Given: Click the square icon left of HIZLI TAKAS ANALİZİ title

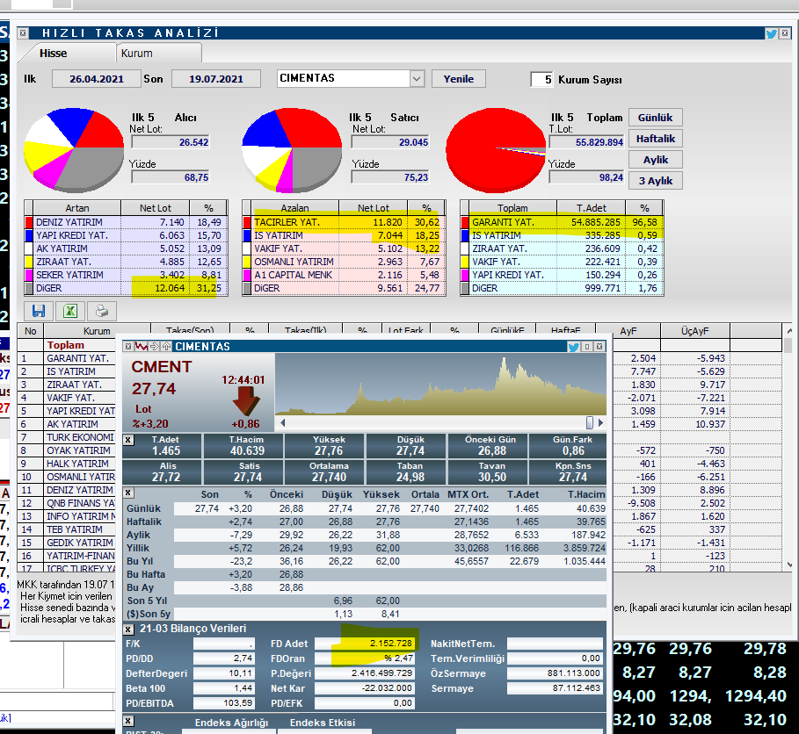Looking at the screenshot, I should [x=23, y=33].
